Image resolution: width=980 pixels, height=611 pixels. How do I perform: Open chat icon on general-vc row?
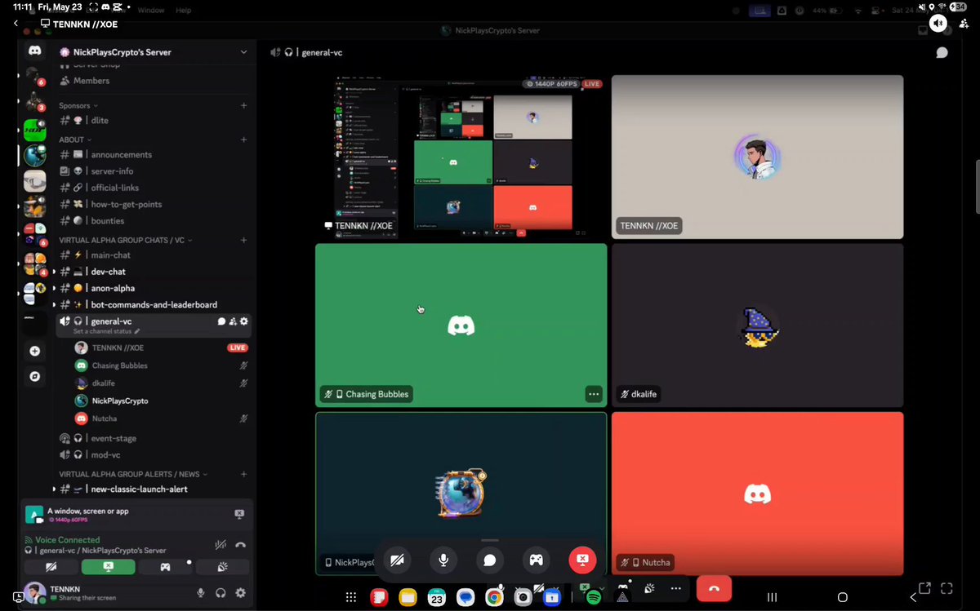[x=221, y=321]
